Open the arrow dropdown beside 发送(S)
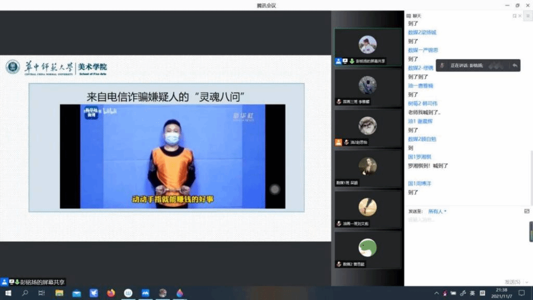The height and width of the screenshot is (300, 533). click(x=526, y=282)
